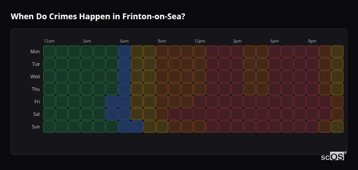Click the Sat row label

36,115
